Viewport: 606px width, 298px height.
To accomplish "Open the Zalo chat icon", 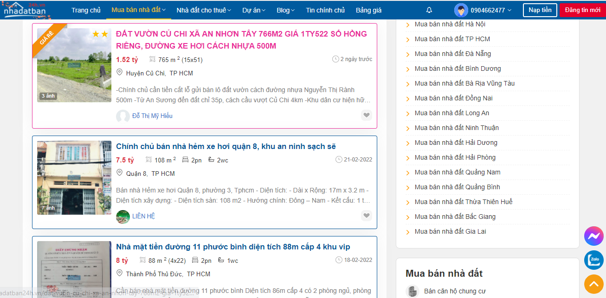I will point(593,260).
